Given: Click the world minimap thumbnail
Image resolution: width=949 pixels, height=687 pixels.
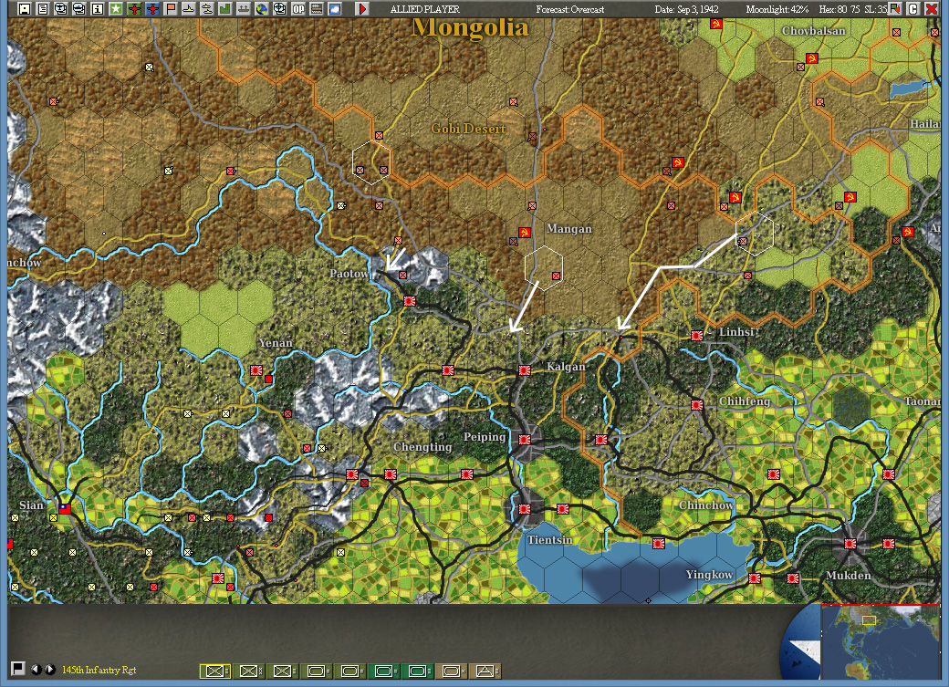Looking at the screenshot, I should pyautogui.click(x=880, y=641).
